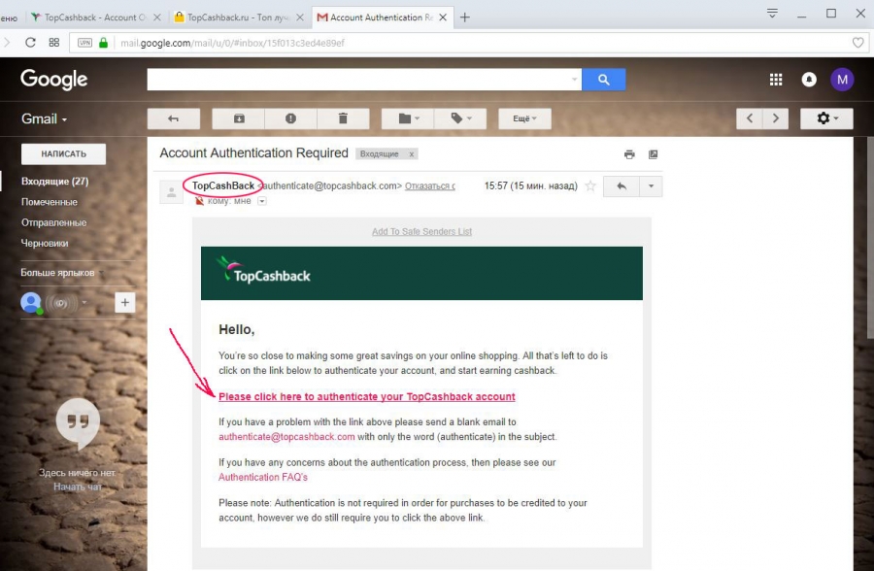Viewport: 874px width, 571px height.
Task: Open the Move to folder dropdown
Action: pos(408,118)
